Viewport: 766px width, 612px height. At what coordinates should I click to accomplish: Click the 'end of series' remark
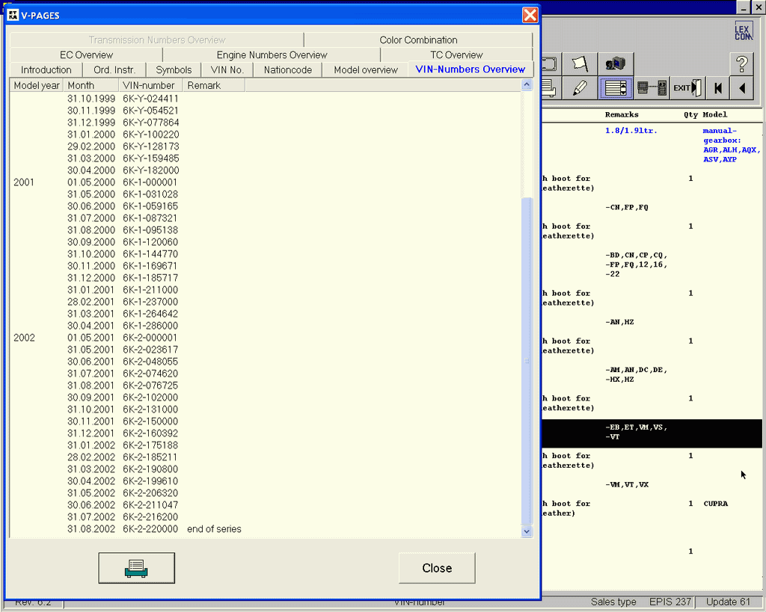pyautogui.click(x=214, y=529)
